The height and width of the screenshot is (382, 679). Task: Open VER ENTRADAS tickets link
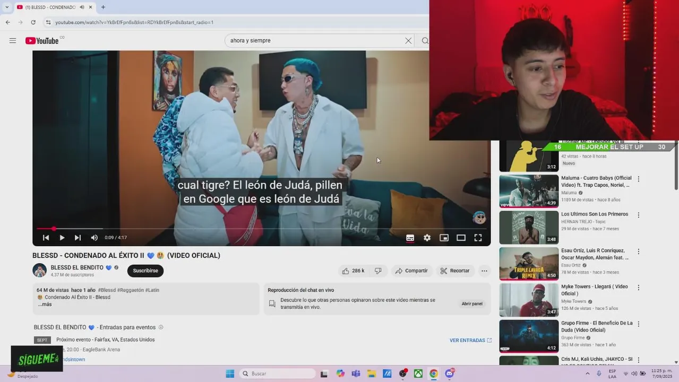(x=470, y=340)
